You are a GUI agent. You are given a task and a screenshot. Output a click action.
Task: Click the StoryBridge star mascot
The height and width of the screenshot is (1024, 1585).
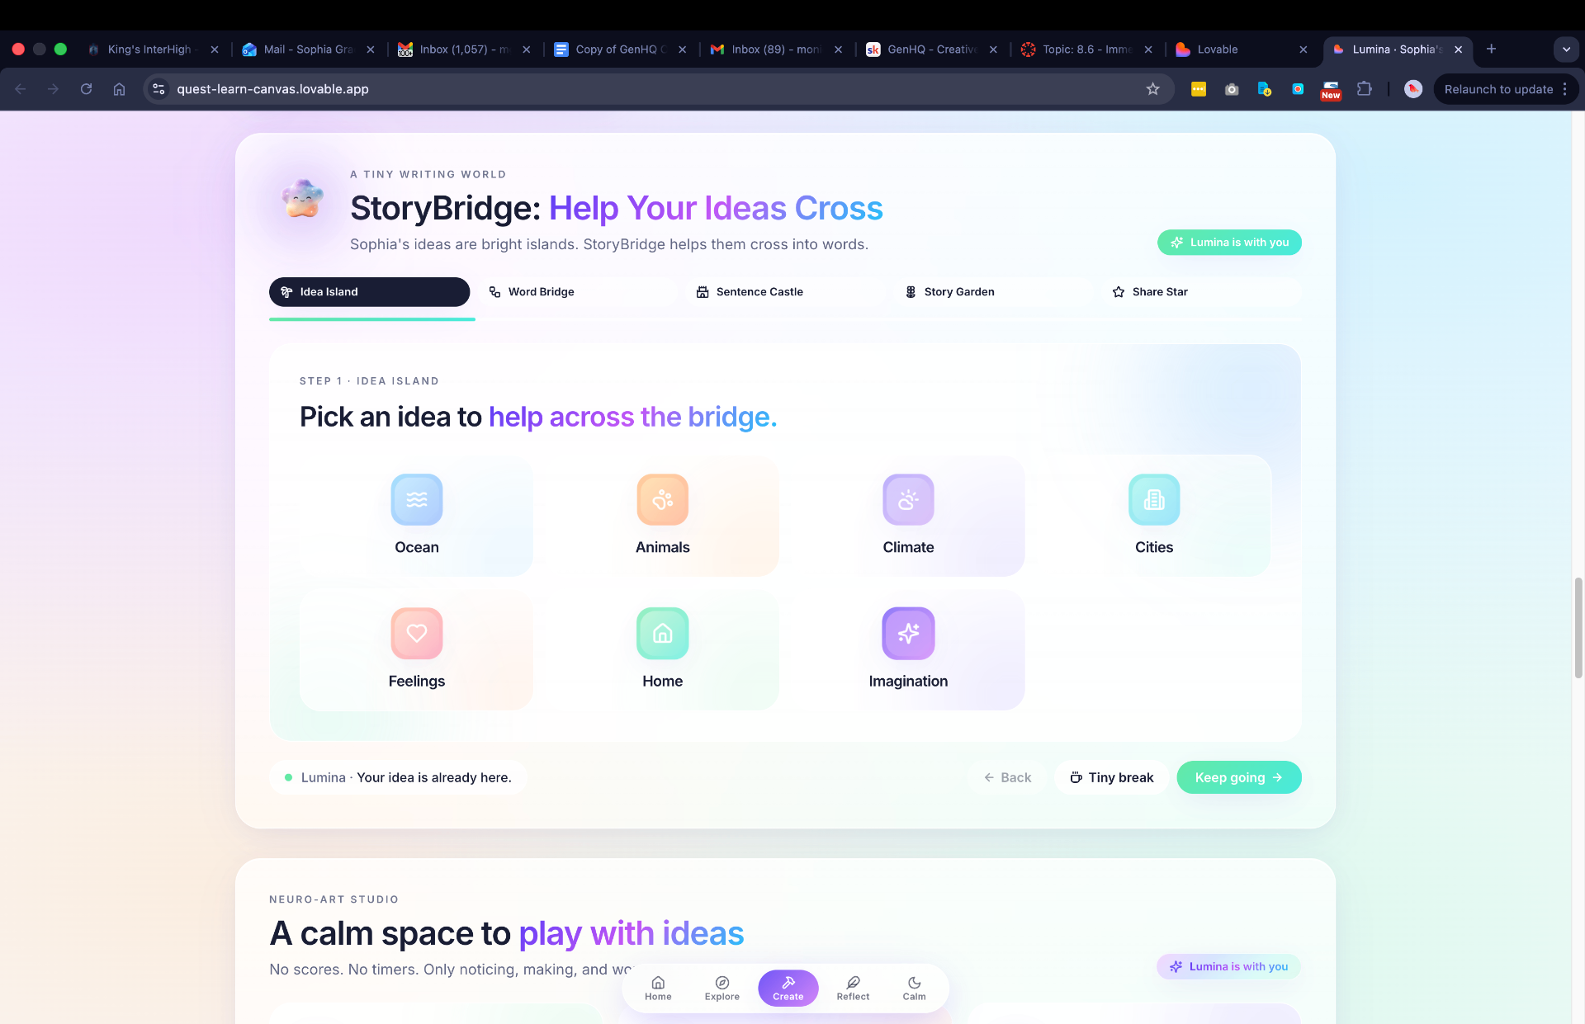tap(302, 199)
